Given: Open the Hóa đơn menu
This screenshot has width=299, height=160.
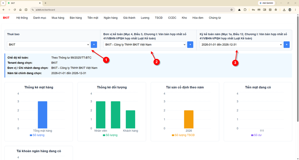Looking at the screenshot, I should coord(198,18).
